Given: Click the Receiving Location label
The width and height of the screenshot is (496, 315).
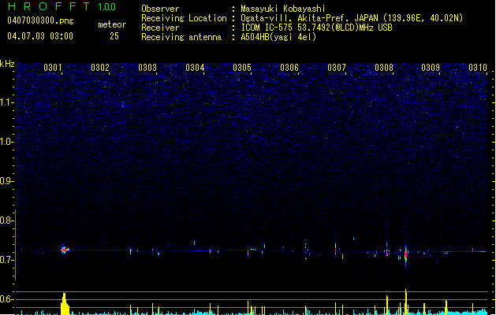Looking at the screenshot, I should tap(184, 18).
